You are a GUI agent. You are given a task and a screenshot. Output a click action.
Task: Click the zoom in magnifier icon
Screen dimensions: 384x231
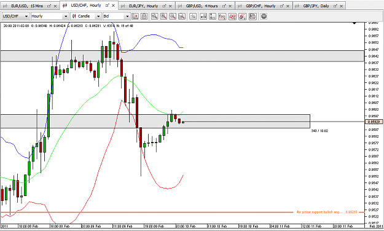click(x=163, y=17)
